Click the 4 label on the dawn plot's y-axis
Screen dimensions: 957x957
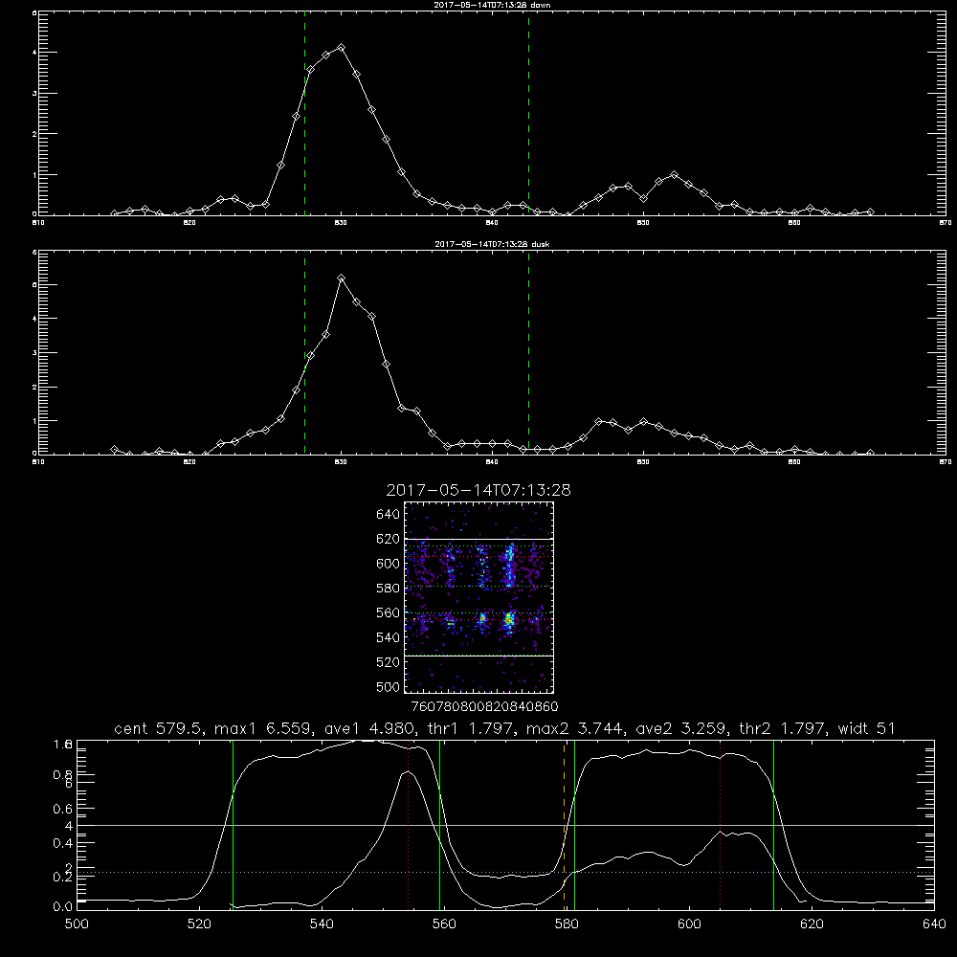pyautogui.click(x=34, y=53)
